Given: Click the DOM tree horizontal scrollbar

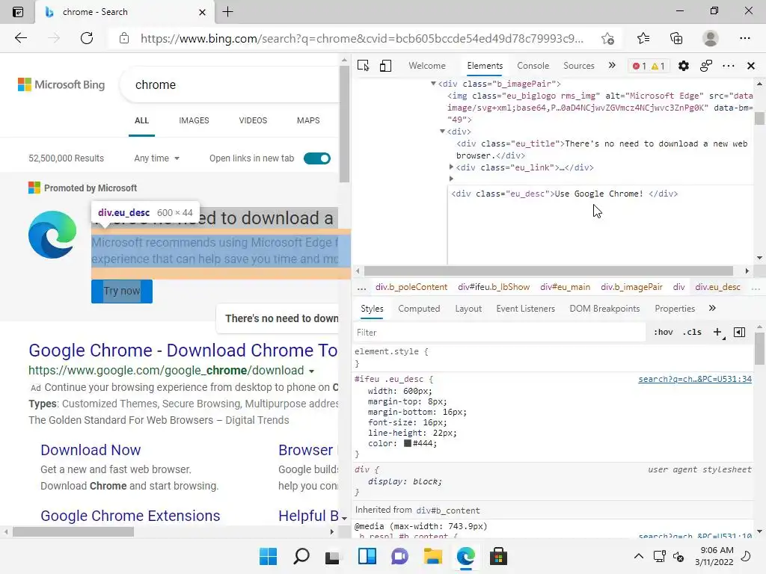Looking at the screenshot, I should click(x=548, y=271).
